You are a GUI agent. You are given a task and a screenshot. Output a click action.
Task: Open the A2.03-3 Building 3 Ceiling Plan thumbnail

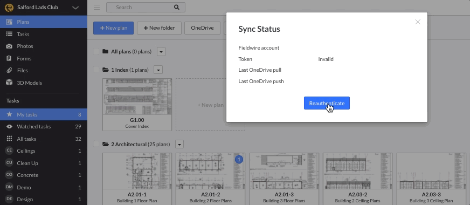[x=431, y=179]
